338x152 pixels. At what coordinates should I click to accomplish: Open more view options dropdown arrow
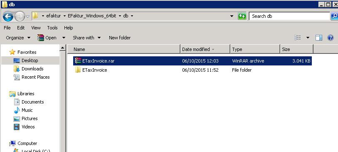tap(308, 38)
